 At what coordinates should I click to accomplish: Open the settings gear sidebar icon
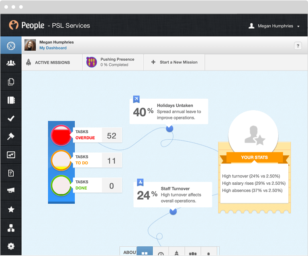[11, 246]
